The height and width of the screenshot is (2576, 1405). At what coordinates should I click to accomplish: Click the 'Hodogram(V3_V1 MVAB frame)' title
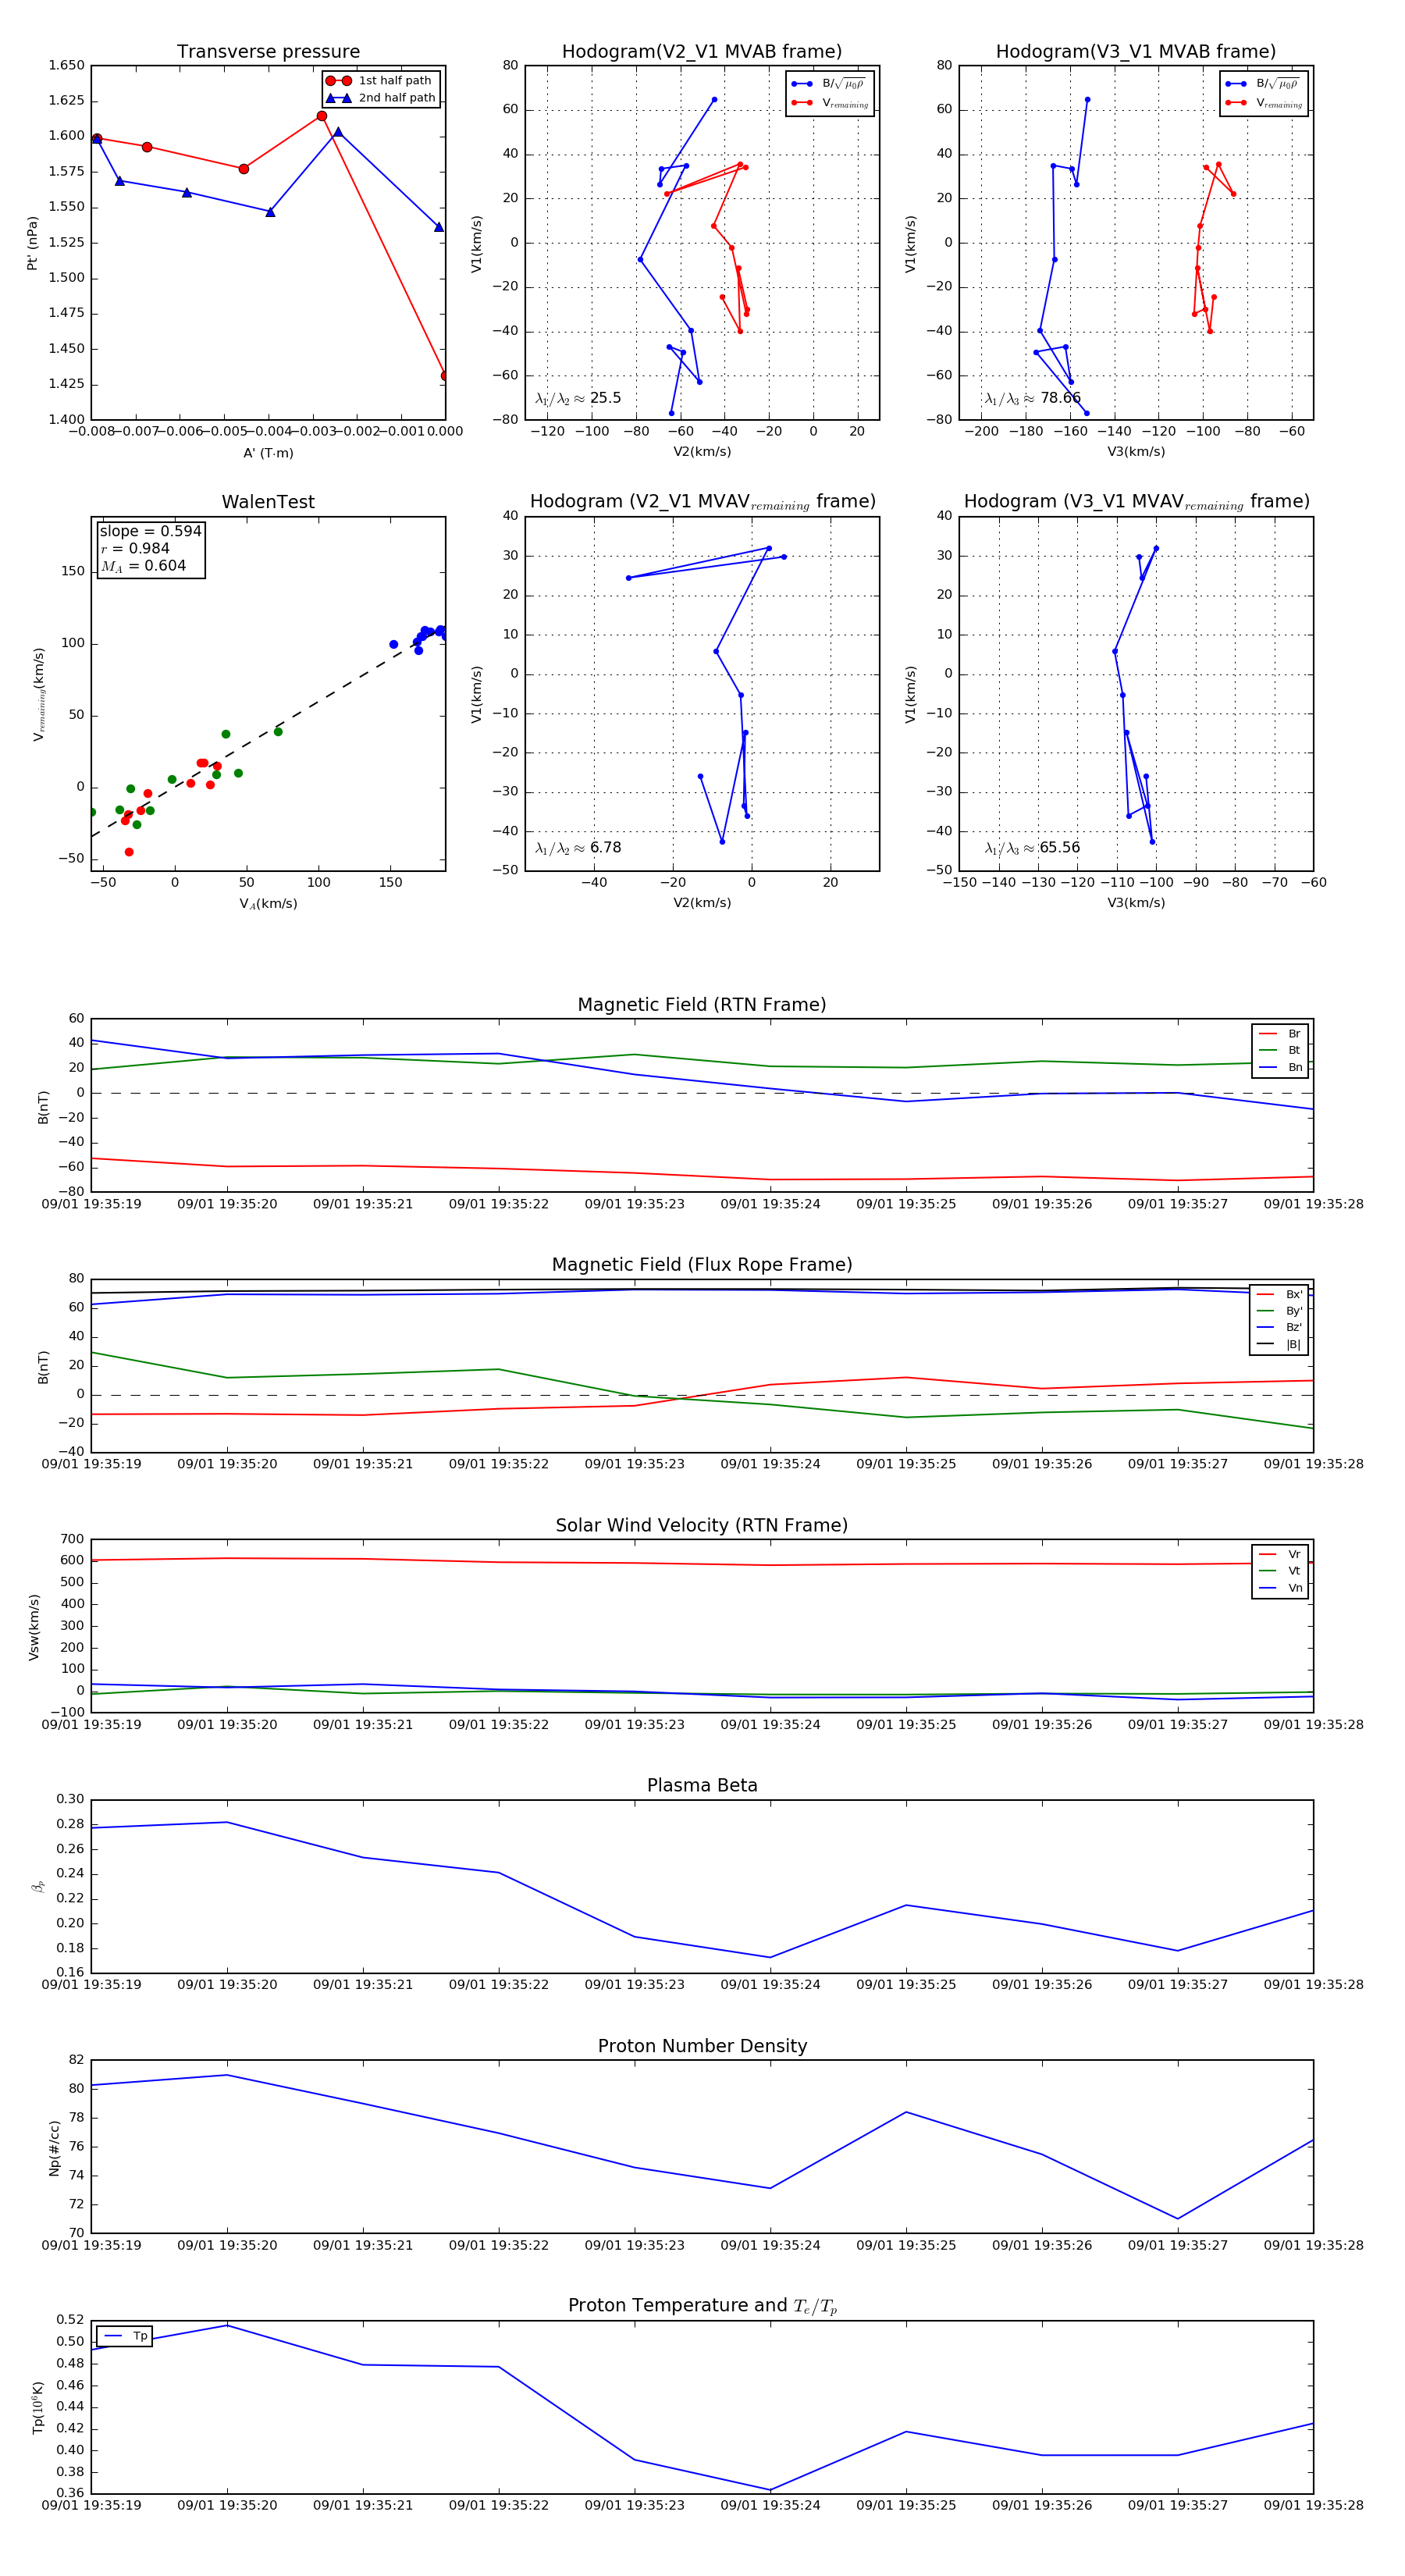coord(1136,52)
